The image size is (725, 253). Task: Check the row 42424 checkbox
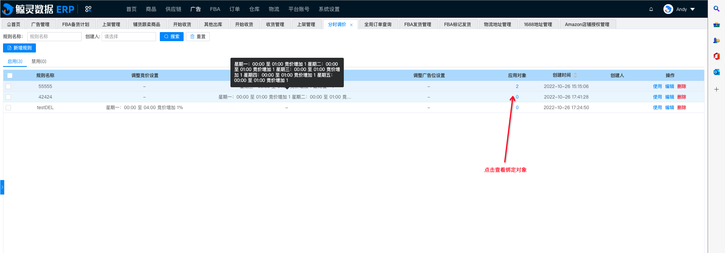pos(8,97)
